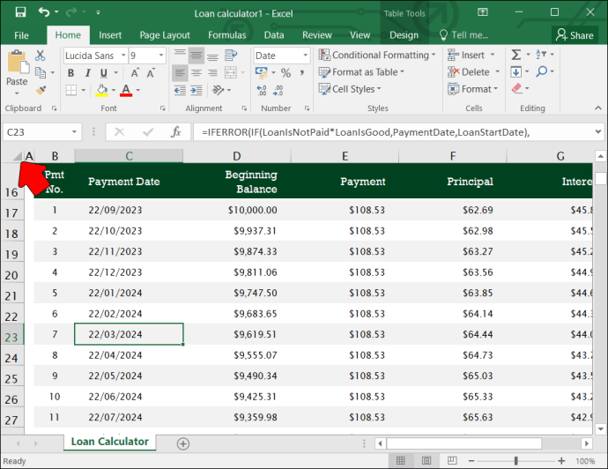
Task: Open the font size 9 dropdown
Action: [x=161, y=56]
